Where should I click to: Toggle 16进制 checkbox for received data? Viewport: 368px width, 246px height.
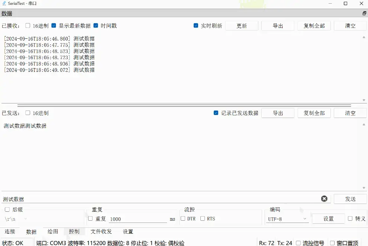click(28, 25)
